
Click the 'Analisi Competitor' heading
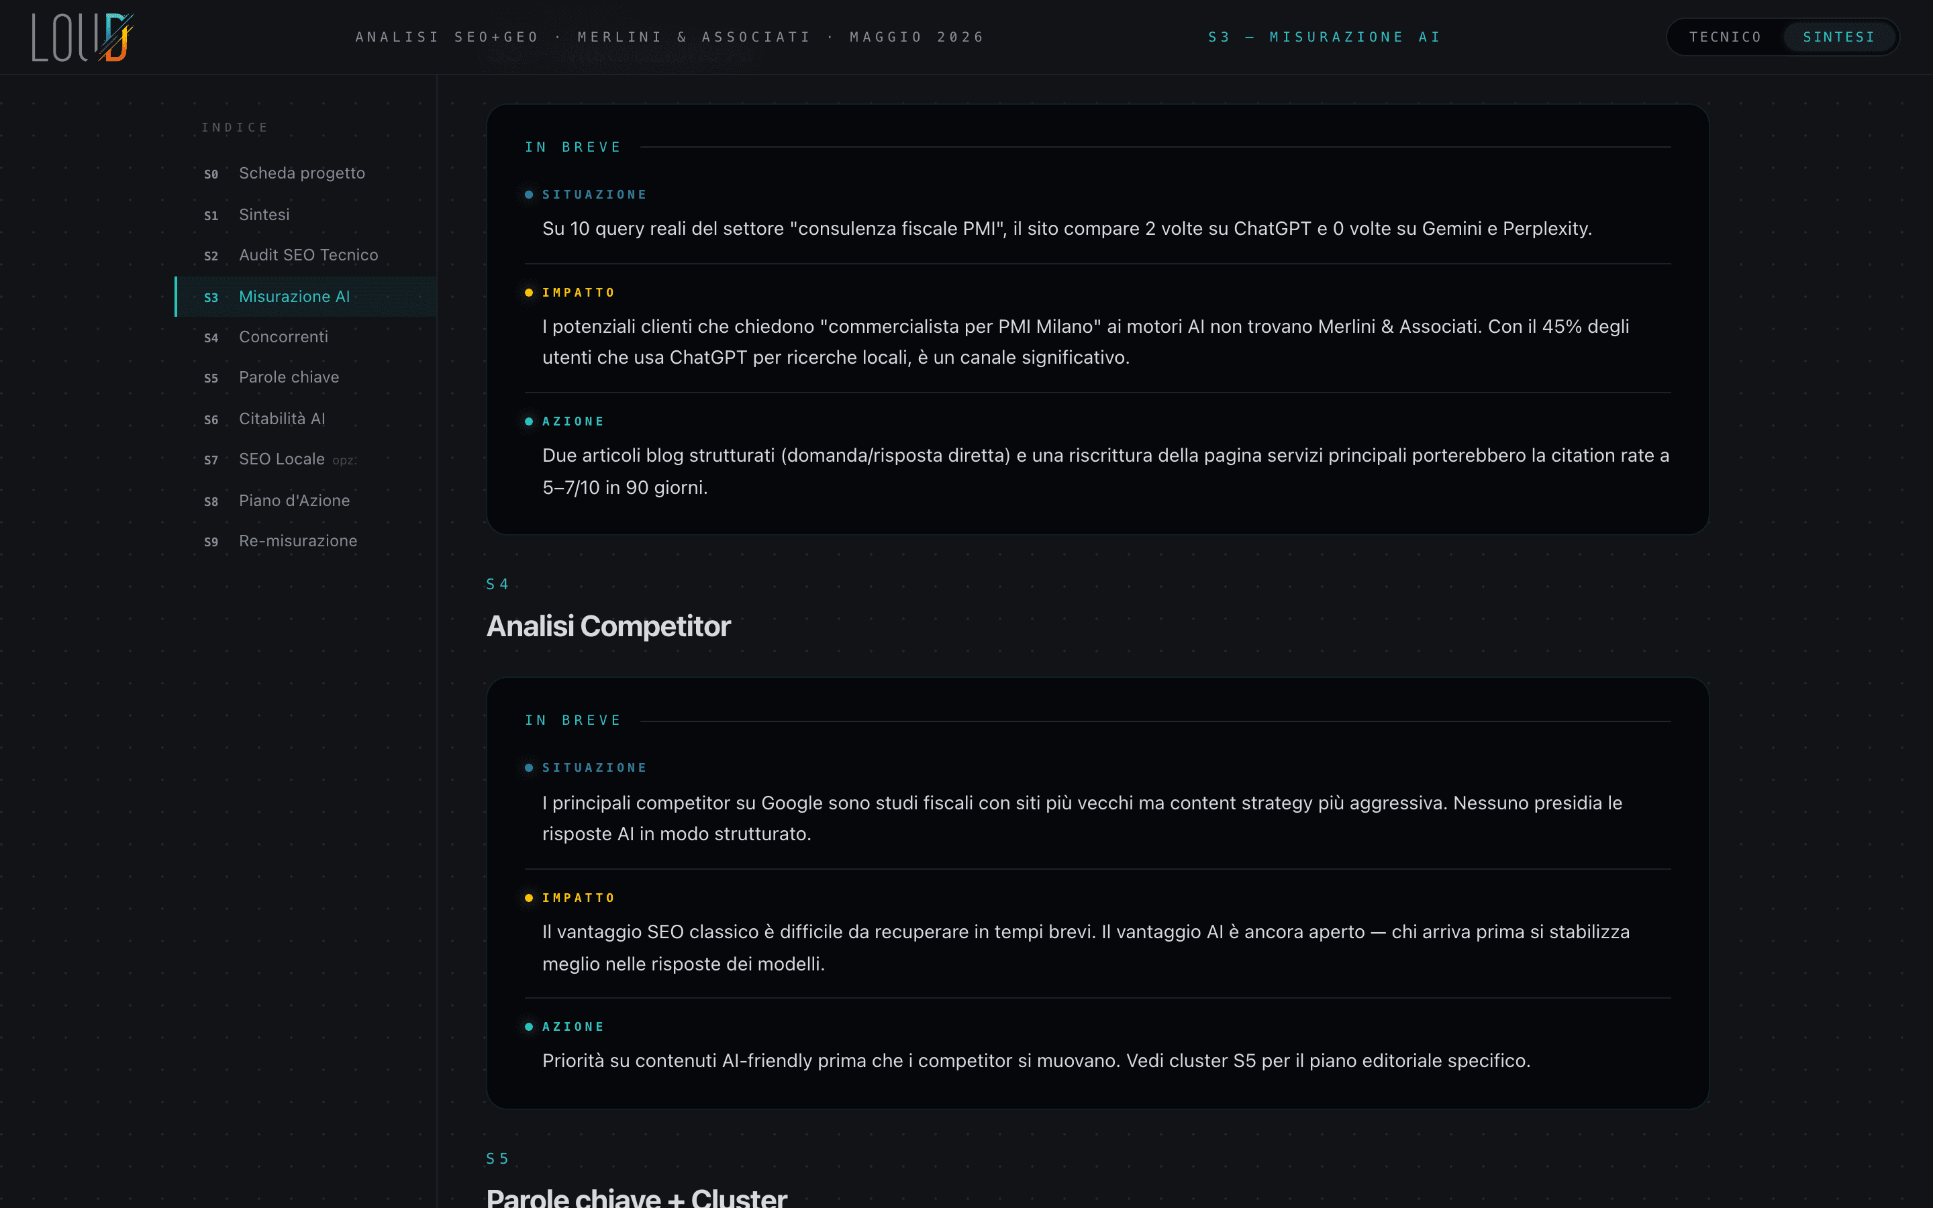click(x=608, y=626)
